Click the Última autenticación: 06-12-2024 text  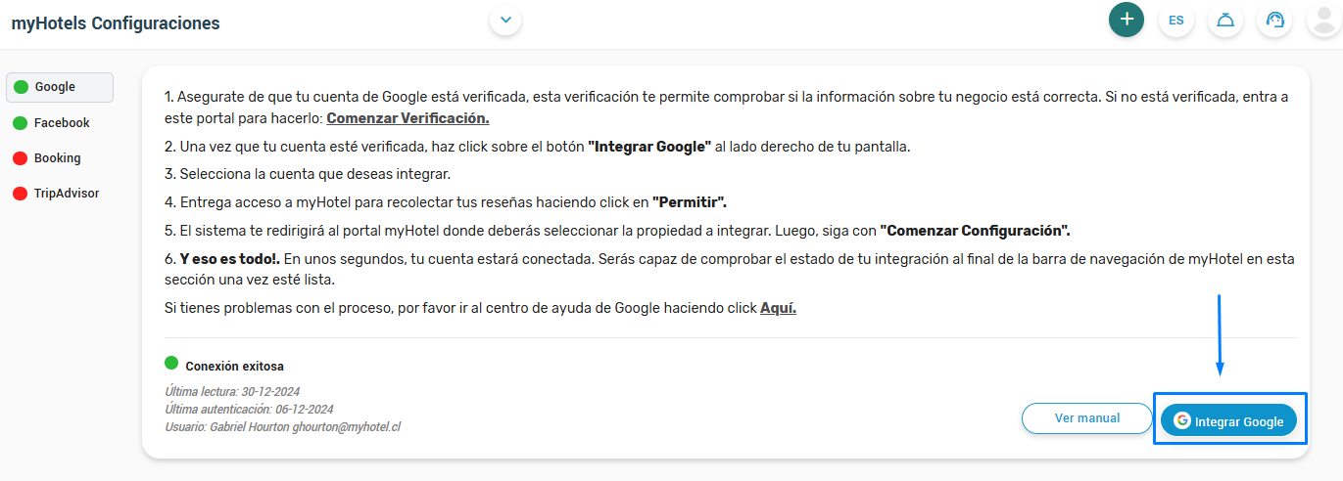tap(249, 410)
